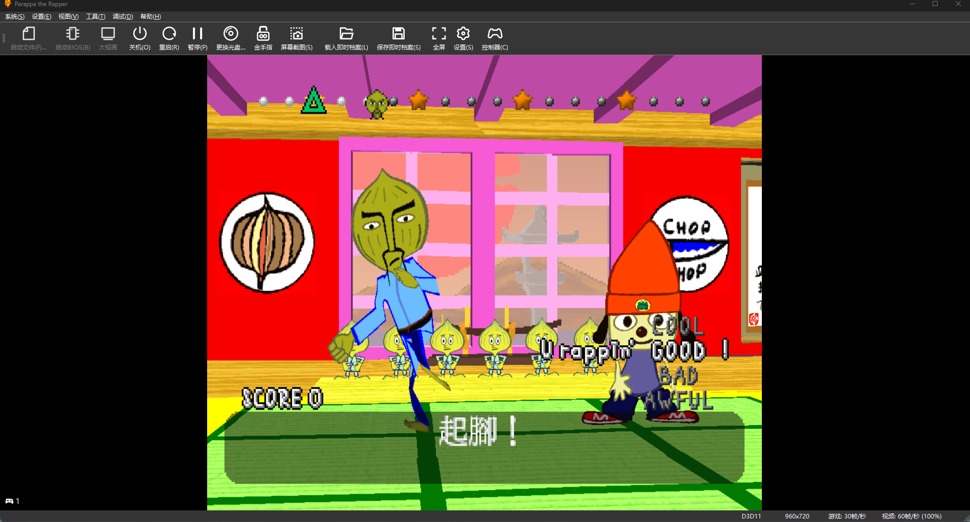Image resolution: width=970 pixels, height=522 pixels.
Task: Click the onion emblem on the wall
Action: 267,242
